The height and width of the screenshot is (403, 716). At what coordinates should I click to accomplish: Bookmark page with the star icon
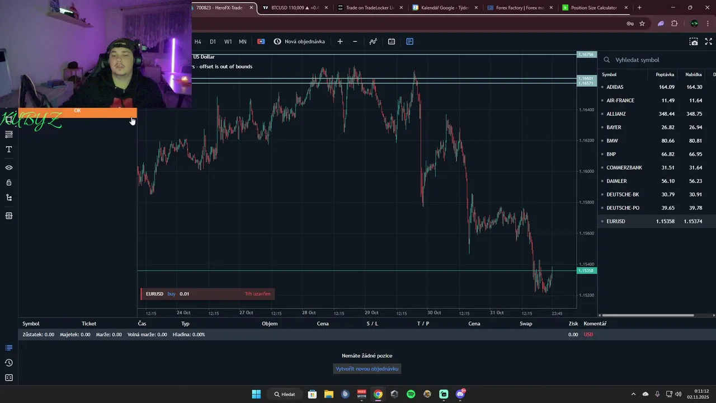[x=642, y=24]
